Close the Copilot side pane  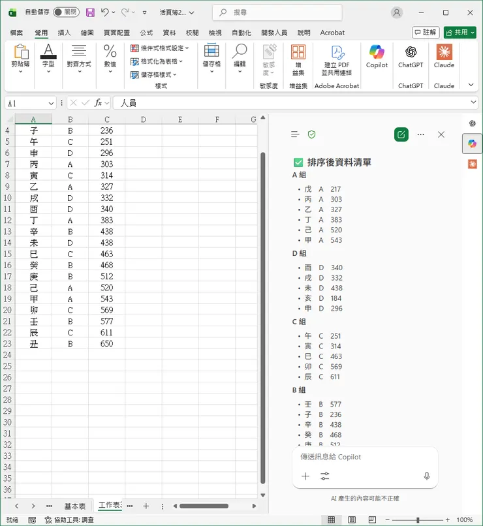click(x=441, y=134)
